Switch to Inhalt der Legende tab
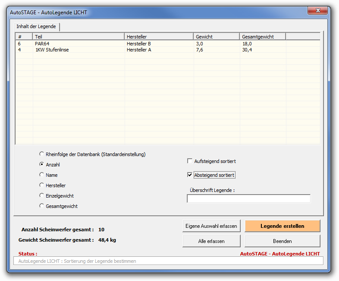Screen dimensions: 339x281 coord(36,26)
